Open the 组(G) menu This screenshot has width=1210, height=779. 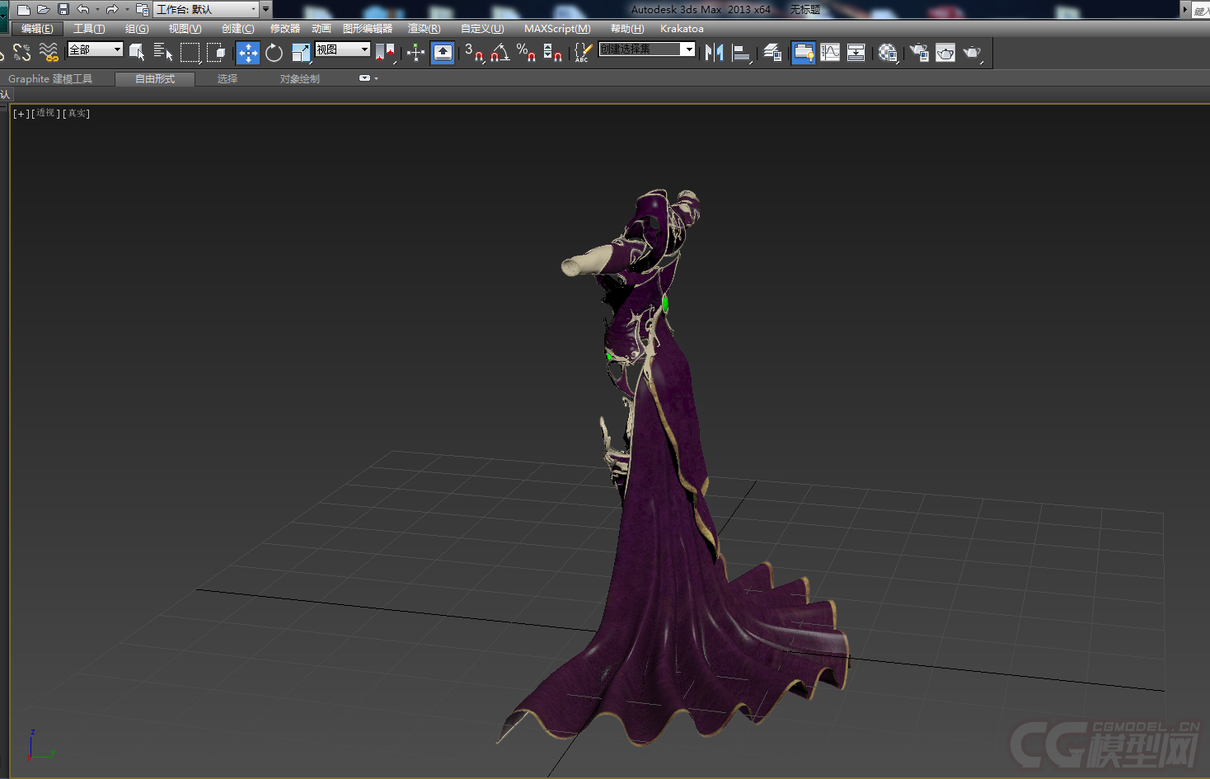(137, 29)
